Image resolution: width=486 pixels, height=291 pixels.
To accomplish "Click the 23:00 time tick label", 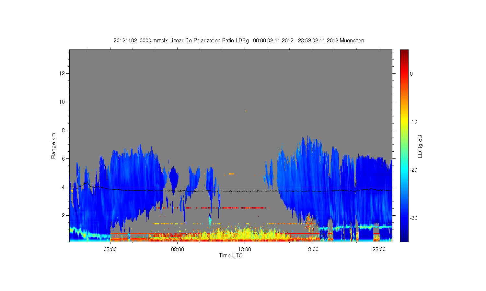I will pyautogui.click(x=379, y=250).
